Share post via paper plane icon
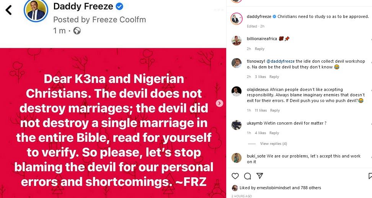Screen dimensions: 372x198 (259, 176)
